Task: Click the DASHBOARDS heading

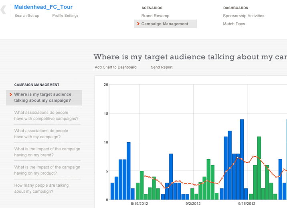Action: tap(236, 8)
